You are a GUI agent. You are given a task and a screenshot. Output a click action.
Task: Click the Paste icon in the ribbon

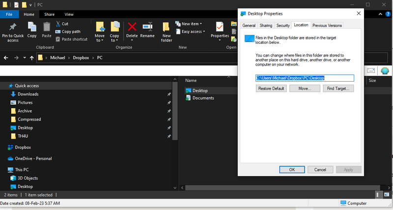47,27
